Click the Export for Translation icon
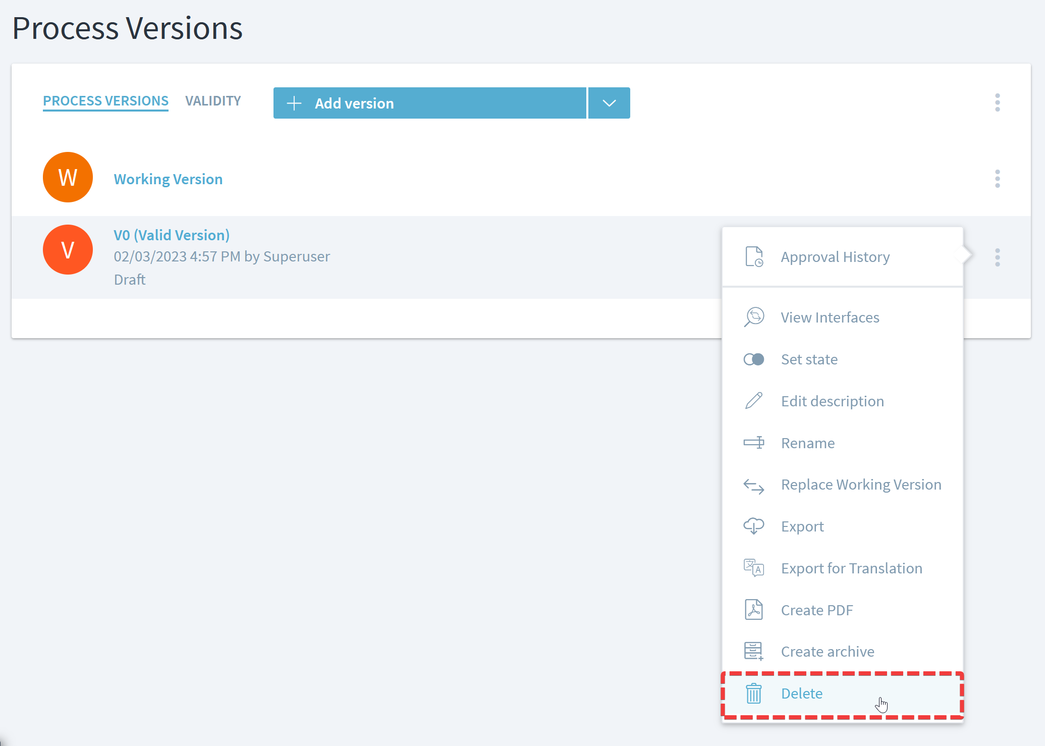 click(x=754, y=568)
